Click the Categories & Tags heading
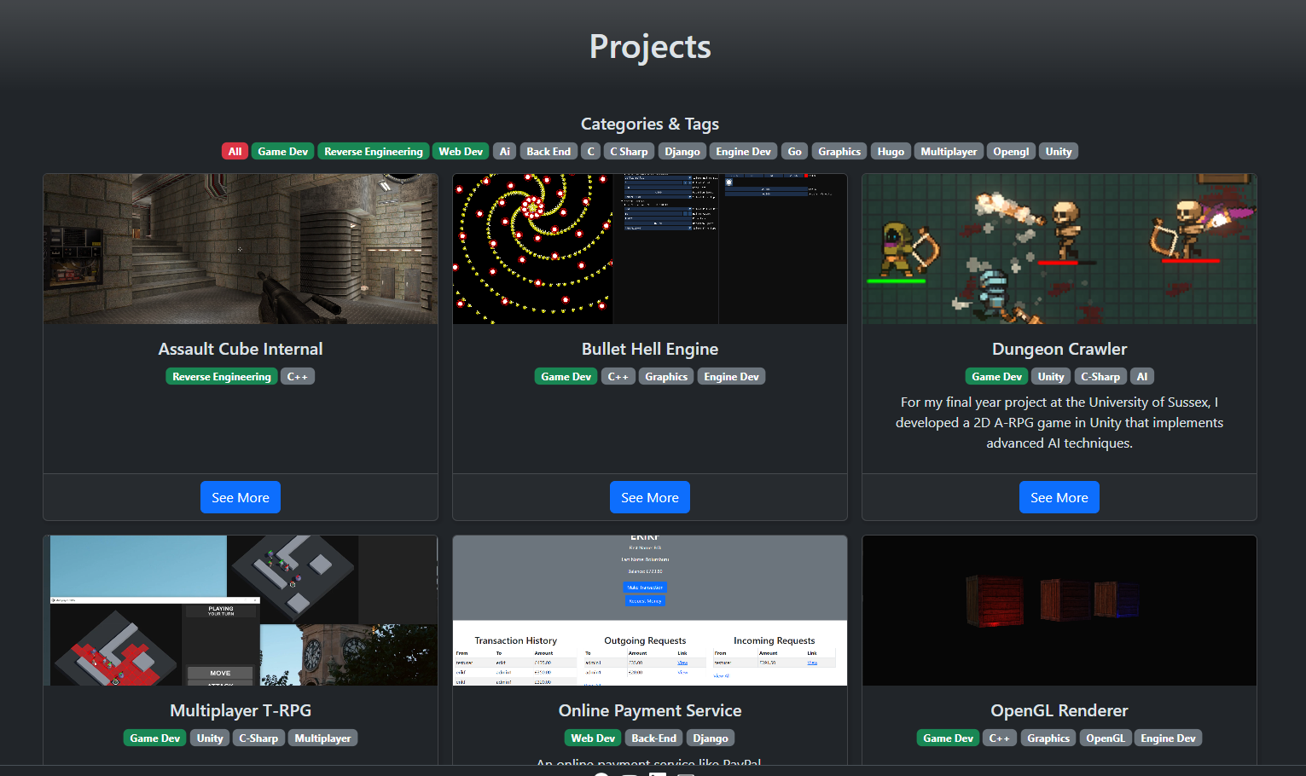Image resolution: width=1306 pixels, height=776 pixels. click(650, 124)
